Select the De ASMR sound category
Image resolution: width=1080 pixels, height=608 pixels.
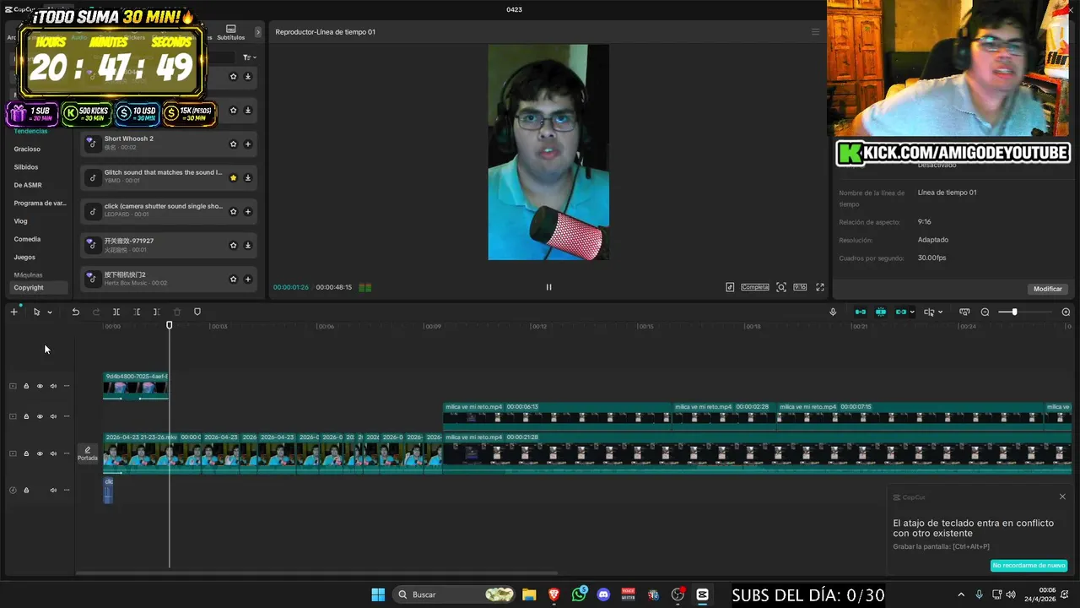point(28,185)
